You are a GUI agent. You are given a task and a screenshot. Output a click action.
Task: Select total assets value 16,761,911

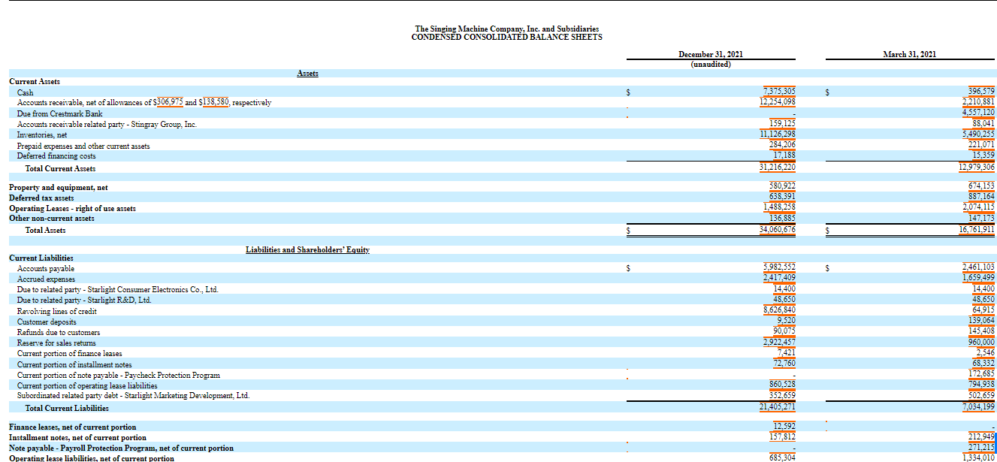click(x=976, y=229)
